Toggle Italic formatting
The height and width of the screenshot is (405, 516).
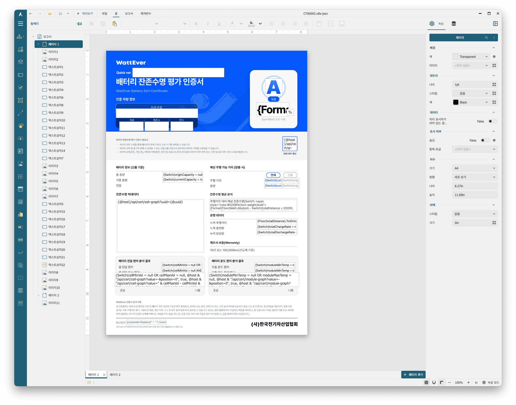pos(208,24)
